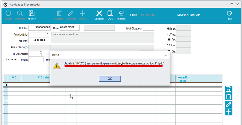The image size is (242, 125).
Task: Click the Dif.Jorn. field
Action: click(x=184, y=45)
